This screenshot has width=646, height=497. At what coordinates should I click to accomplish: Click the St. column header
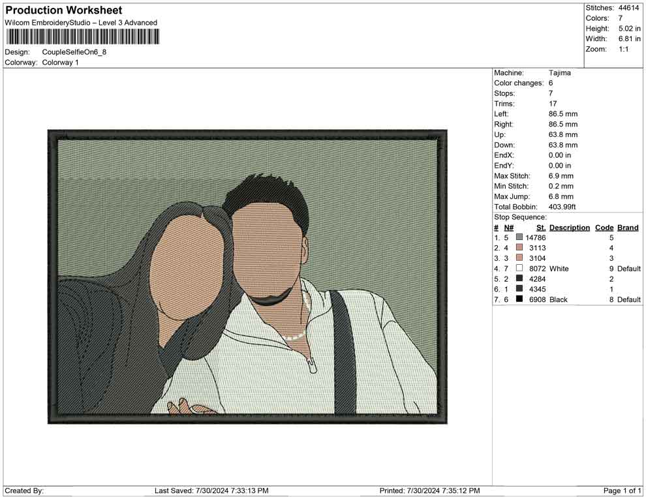click(x=540, y=228)
